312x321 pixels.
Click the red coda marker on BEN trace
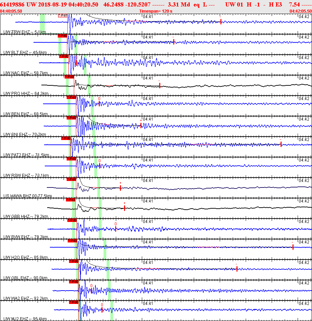[99, 103]
